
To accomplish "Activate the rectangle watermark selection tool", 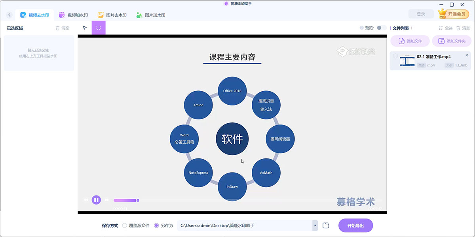I will [x=99, y=28].
